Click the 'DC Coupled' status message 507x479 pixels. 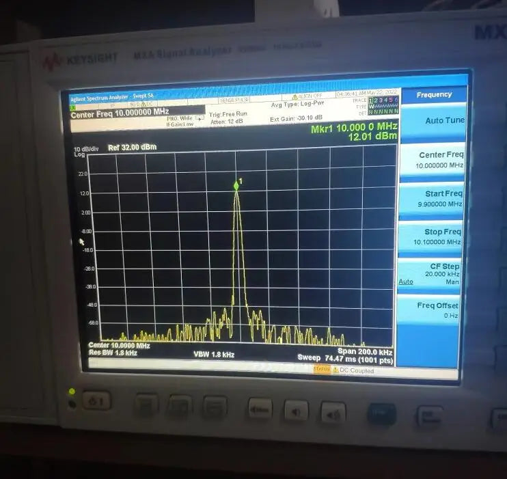coord(357,370)
